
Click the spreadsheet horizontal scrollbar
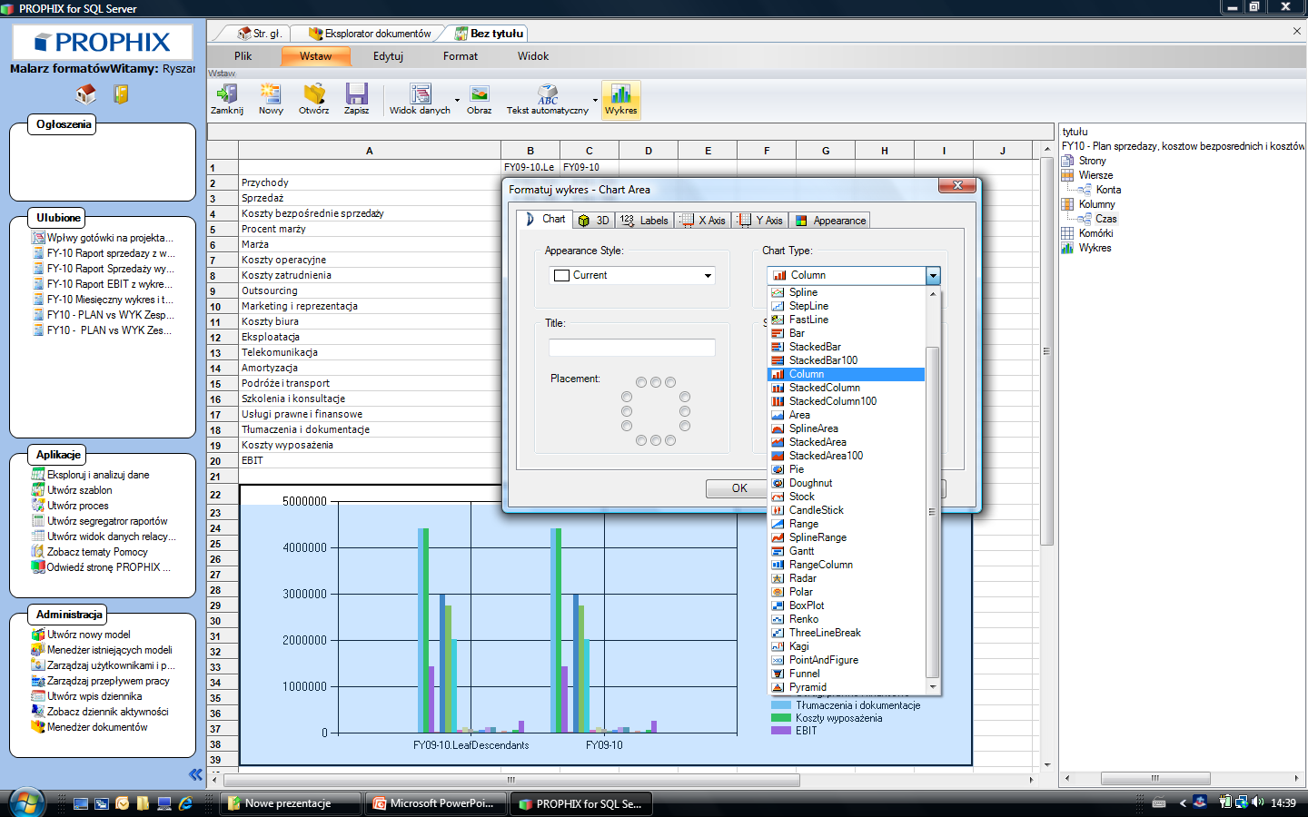pos(511,780)
